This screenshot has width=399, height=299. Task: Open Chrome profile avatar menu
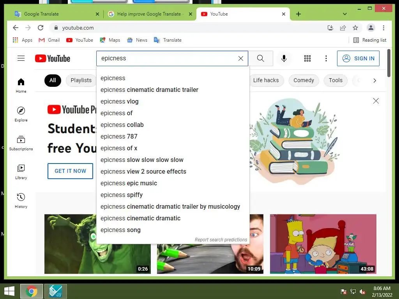click(371, 28)
